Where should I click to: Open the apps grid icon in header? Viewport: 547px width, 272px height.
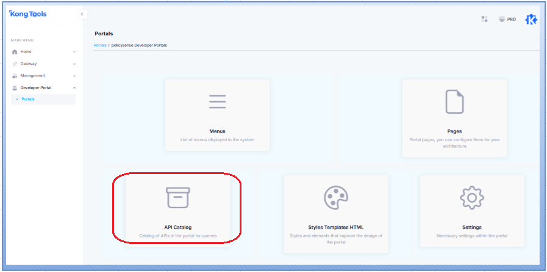(x=484, y=19)
